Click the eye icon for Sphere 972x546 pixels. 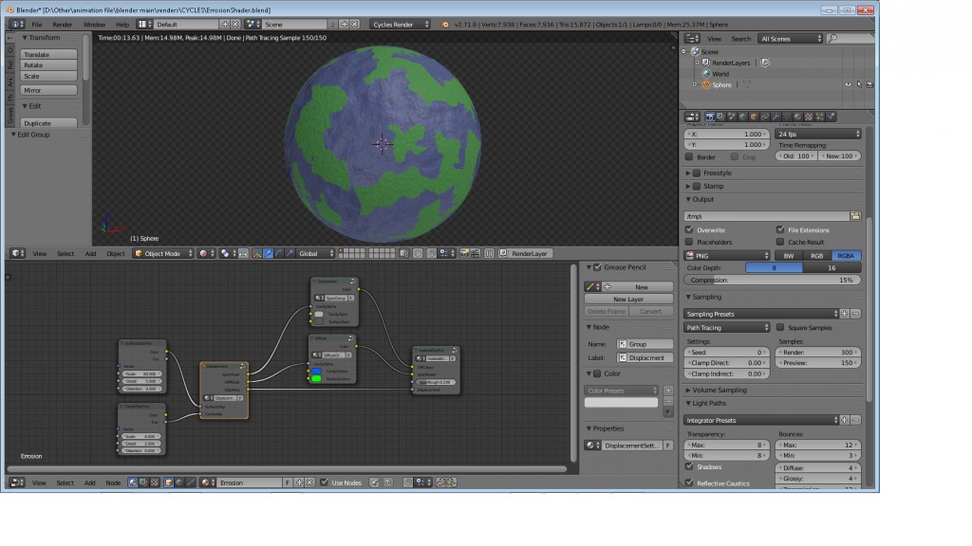coord(848,84)
